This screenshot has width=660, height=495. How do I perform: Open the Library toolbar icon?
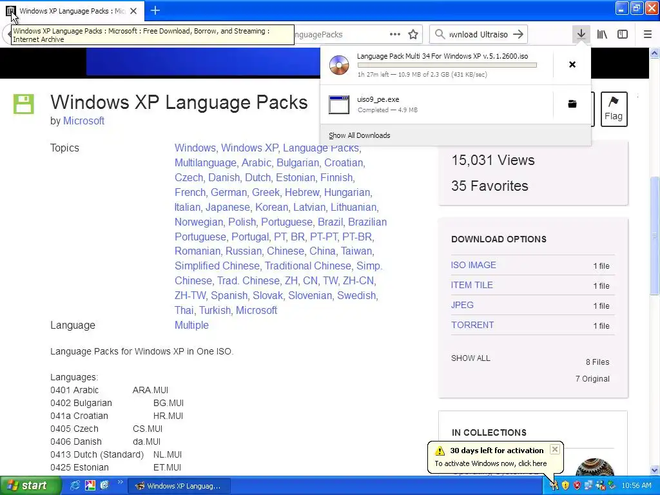point(602,34)
